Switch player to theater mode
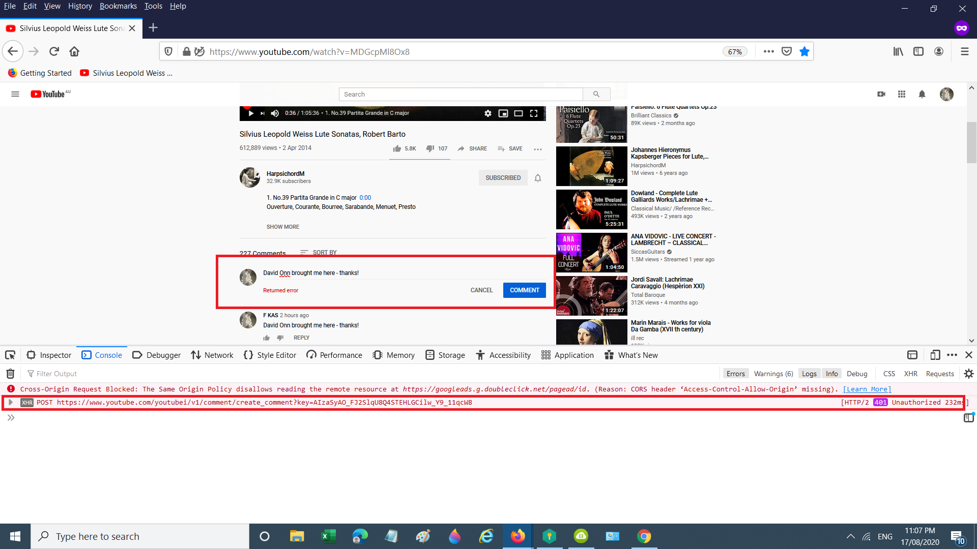The image size is (977, 549). pos(519,113)
